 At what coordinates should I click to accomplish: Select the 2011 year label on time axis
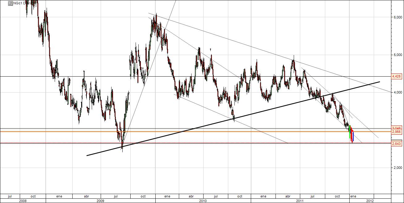pos(300,201)
